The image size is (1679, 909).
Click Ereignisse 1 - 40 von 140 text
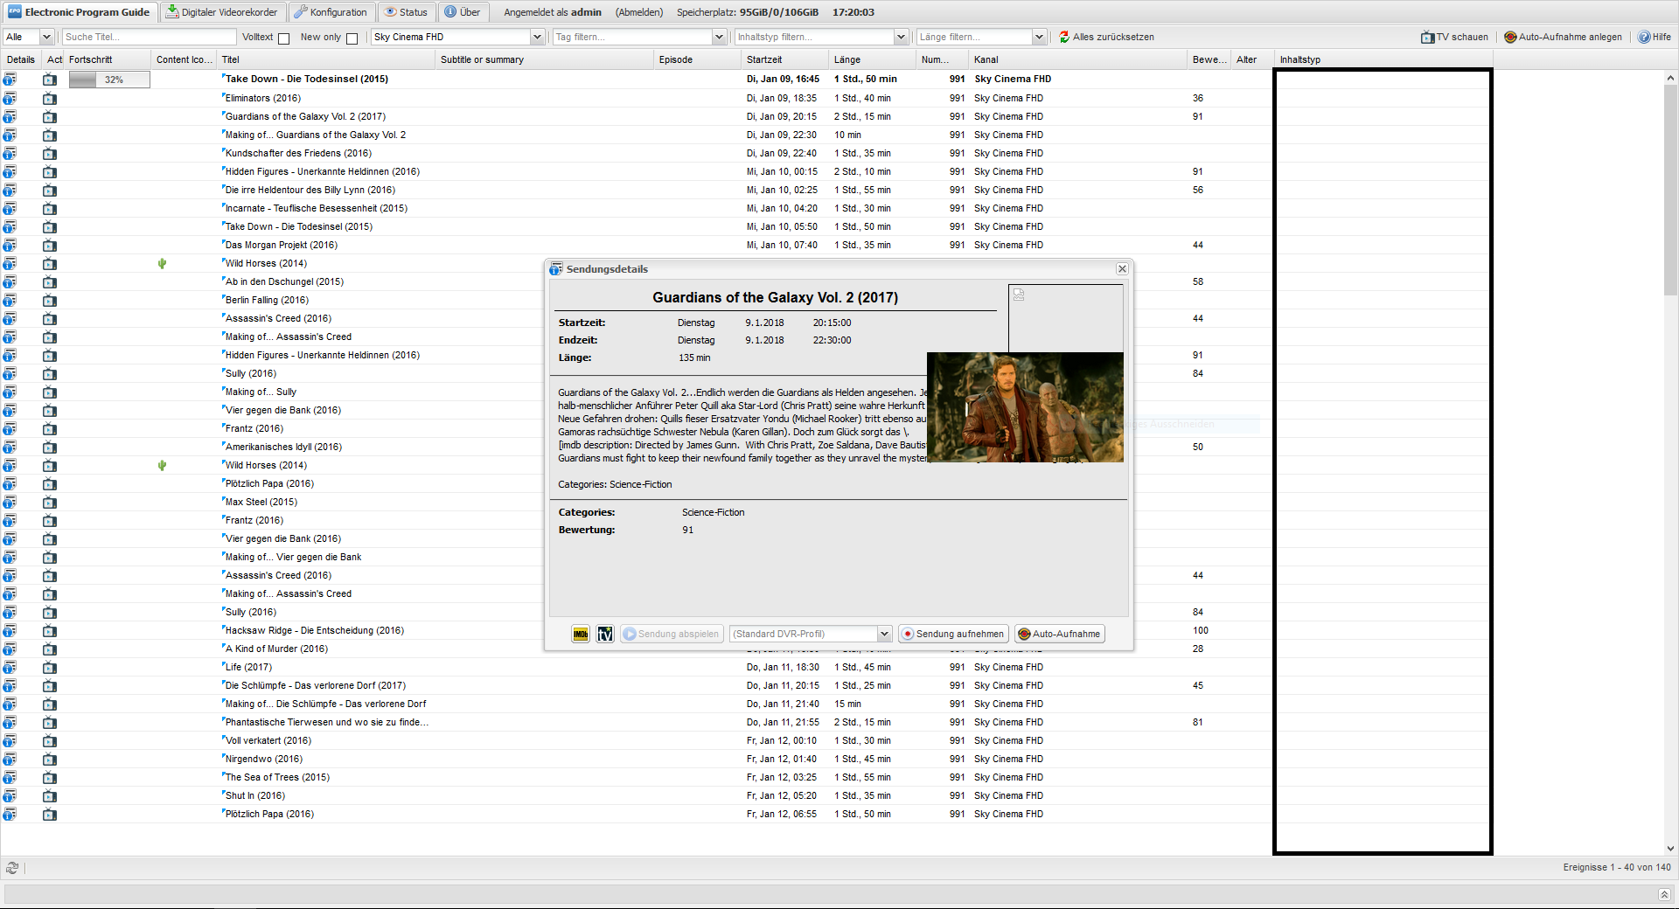coord(1617,867)
